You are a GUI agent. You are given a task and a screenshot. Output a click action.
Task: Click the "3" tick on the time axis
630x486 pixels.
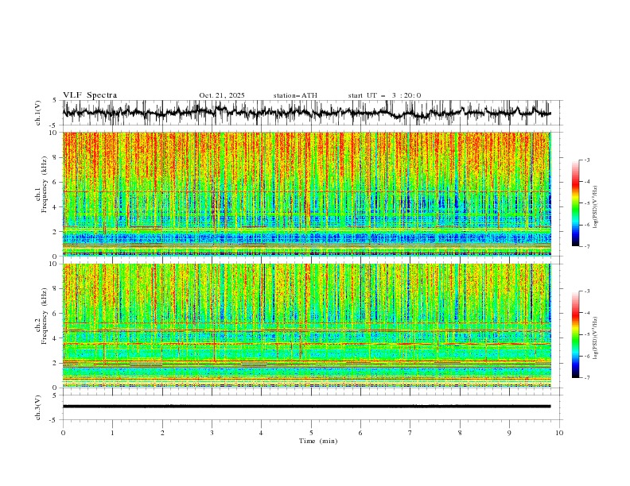212,433
